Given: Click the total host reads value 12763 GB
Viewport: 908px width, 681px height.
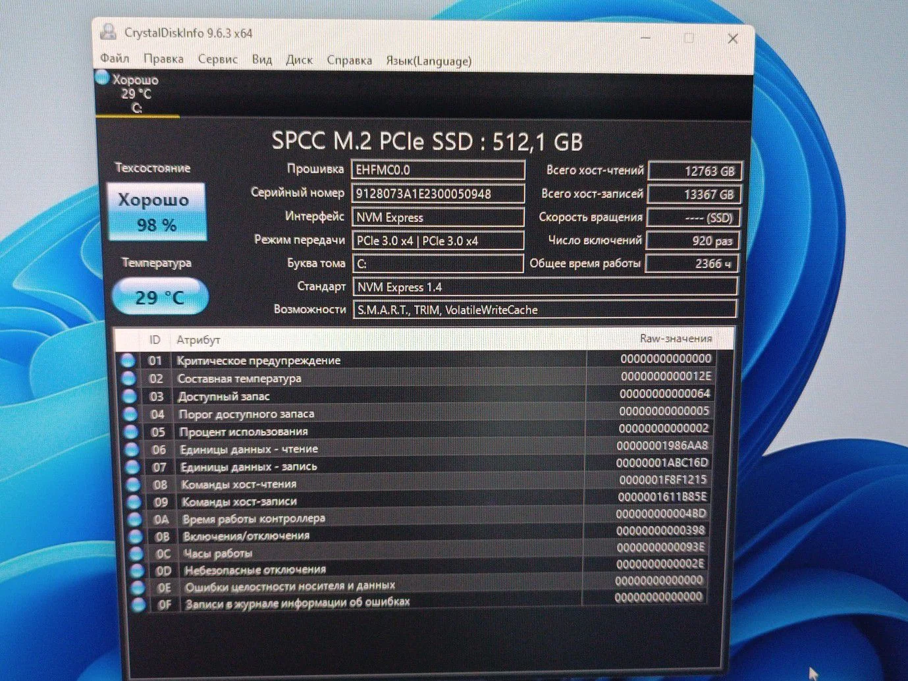Looking at the screenshot, I should (695, 171).
